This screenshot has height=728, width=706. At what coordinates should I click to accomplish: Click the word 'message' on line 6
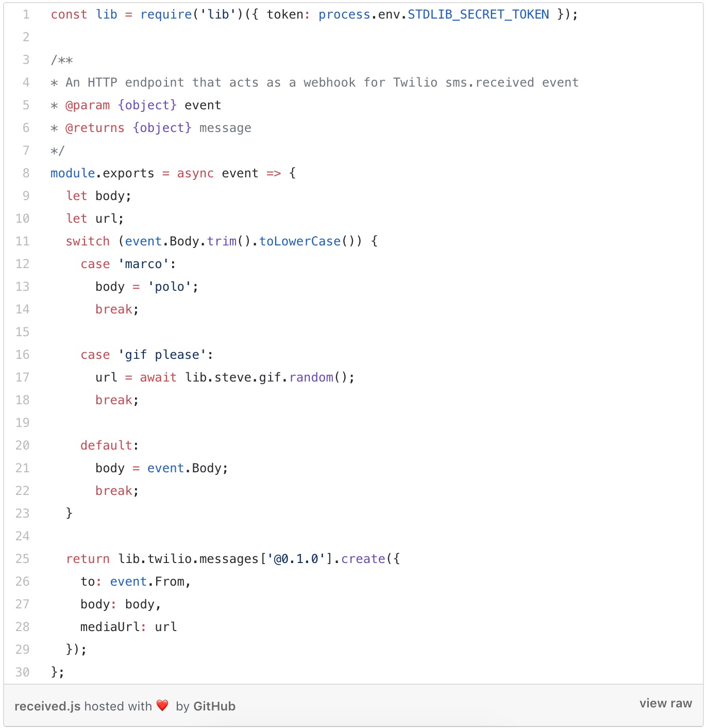click(x=225, y=128)
